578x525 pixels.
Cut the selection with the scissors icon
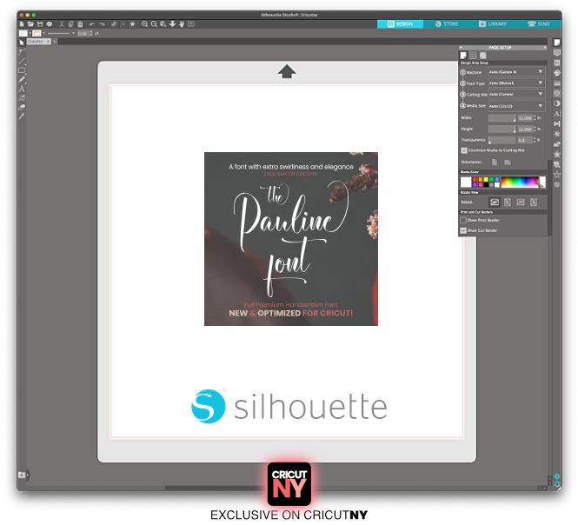pos(62,24)
